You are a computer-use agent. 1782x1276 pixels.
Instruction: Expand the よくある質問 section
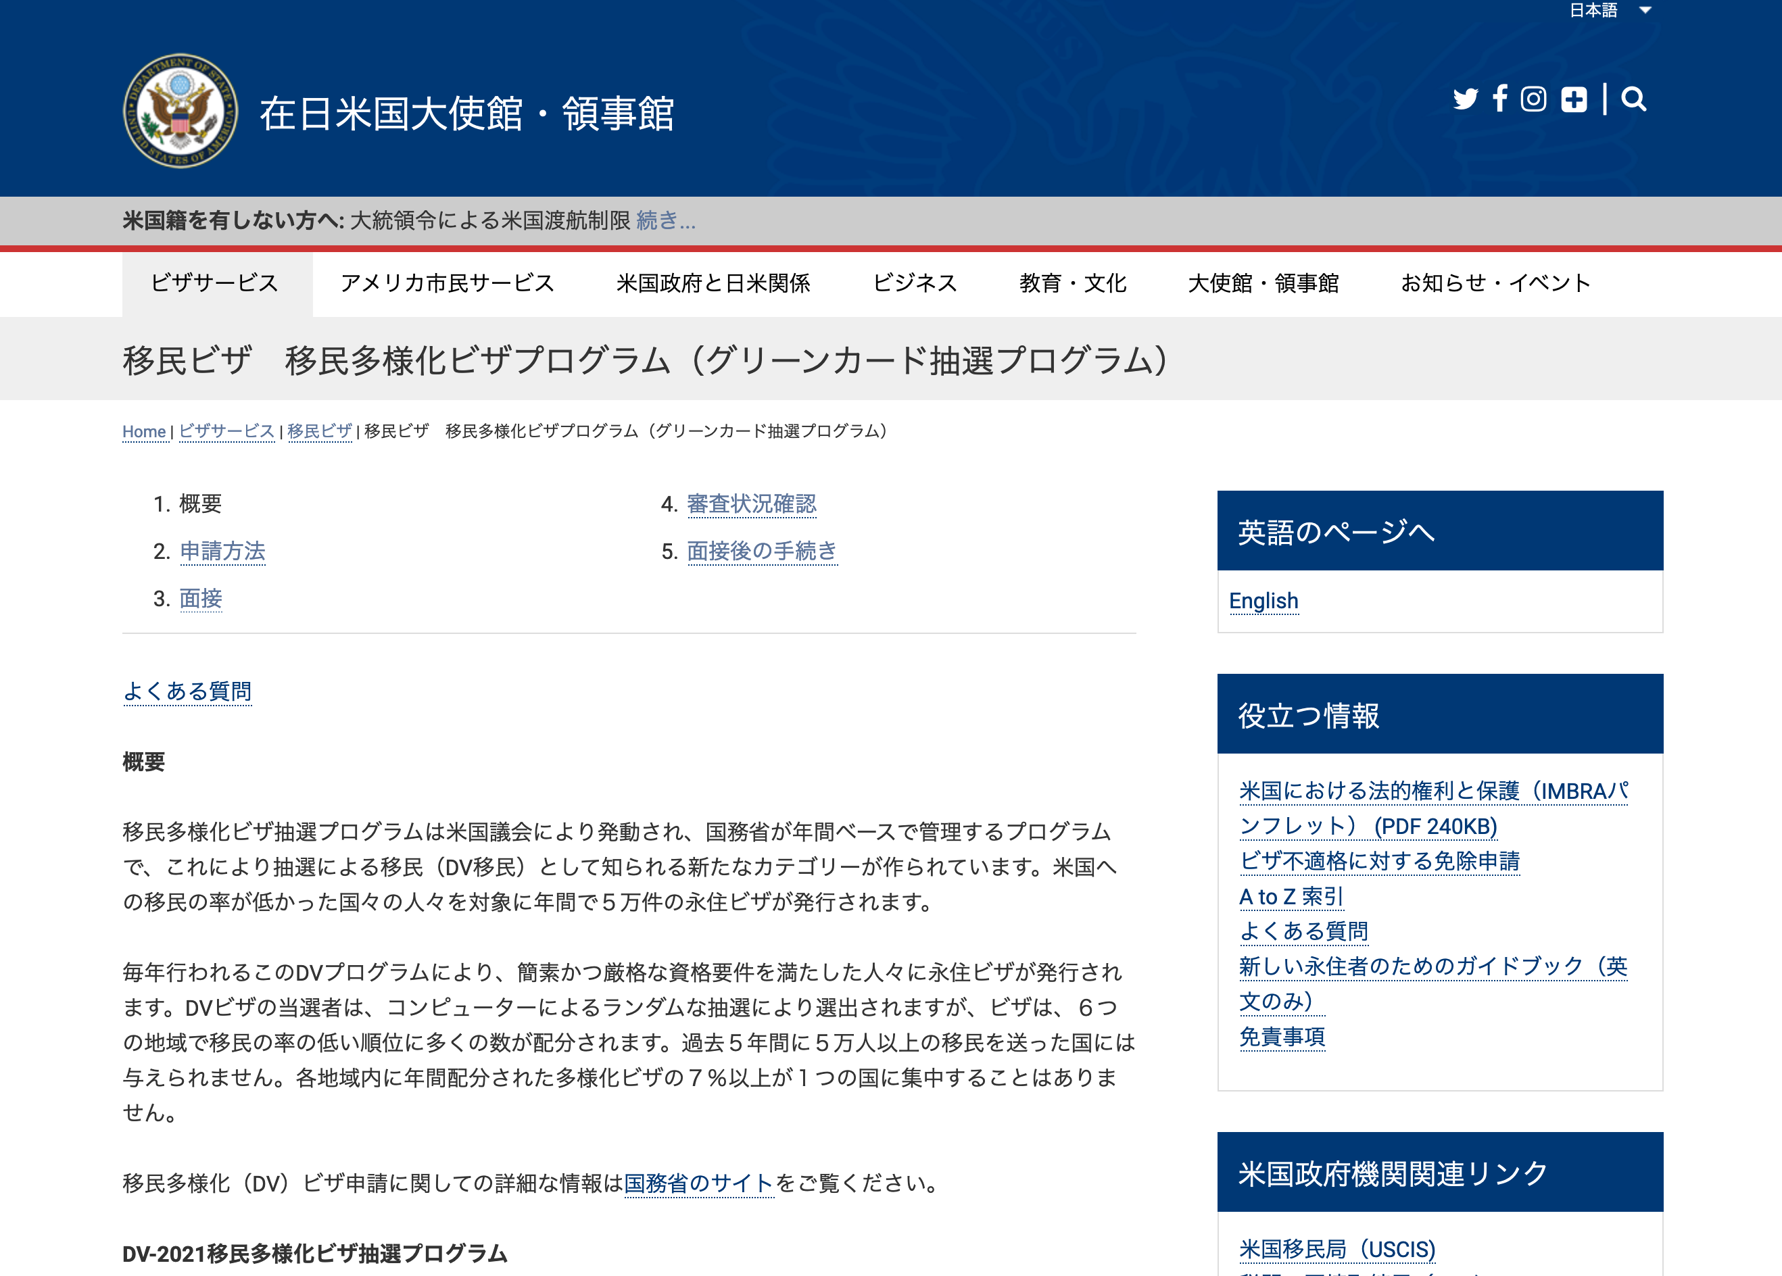(185, 691)
